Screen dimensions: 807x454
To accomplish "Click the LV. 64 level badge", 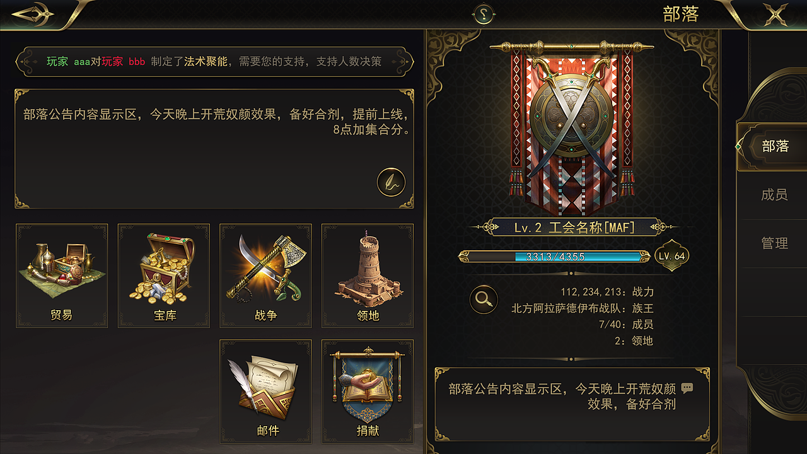I will [x=671, y=256].
